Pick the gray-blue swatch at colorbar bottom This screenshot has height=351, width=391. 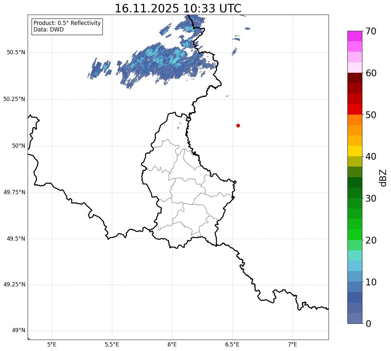pos(355,318)
